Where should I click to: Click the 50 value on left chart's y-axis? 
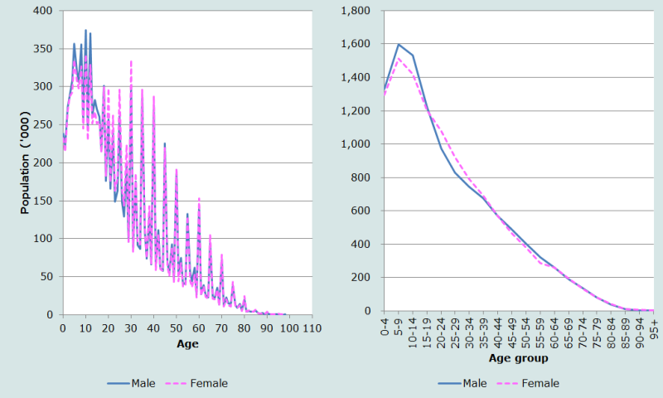click(x=46, y=277)
